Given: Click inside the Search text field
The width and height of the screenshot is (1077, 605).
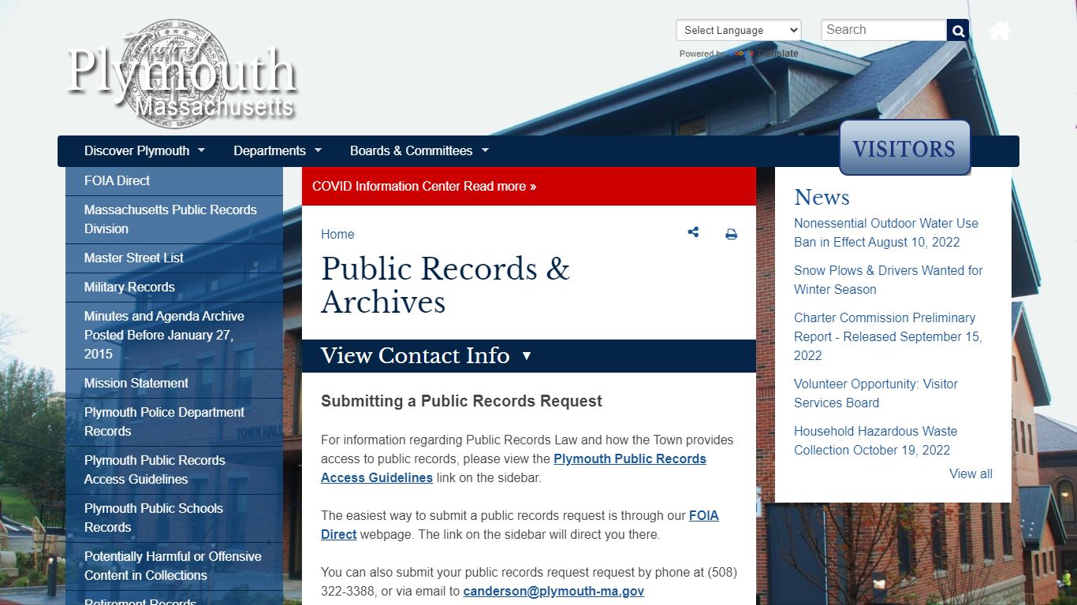Looking at the screenshot, I should [x=884, y=30].
